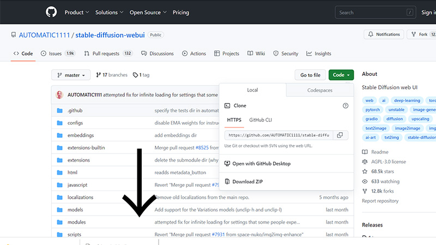Click the Clone help question icon
The image size is (436, 245).
(346, 106)
